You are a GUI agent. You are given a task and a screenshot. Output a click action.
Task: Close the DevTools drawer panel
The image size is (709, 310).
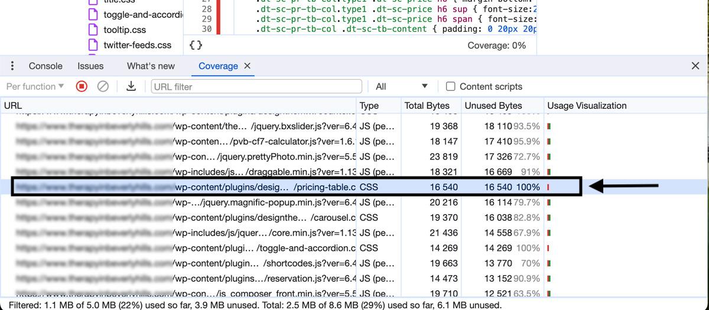(x=695, y=66)
